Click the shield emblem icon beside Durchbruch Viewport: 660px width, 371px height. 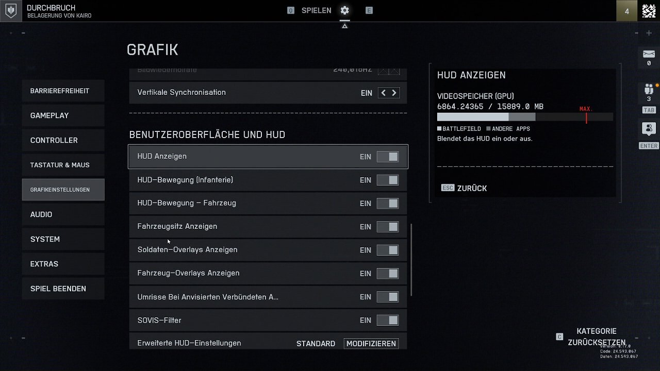coord(10,10)
